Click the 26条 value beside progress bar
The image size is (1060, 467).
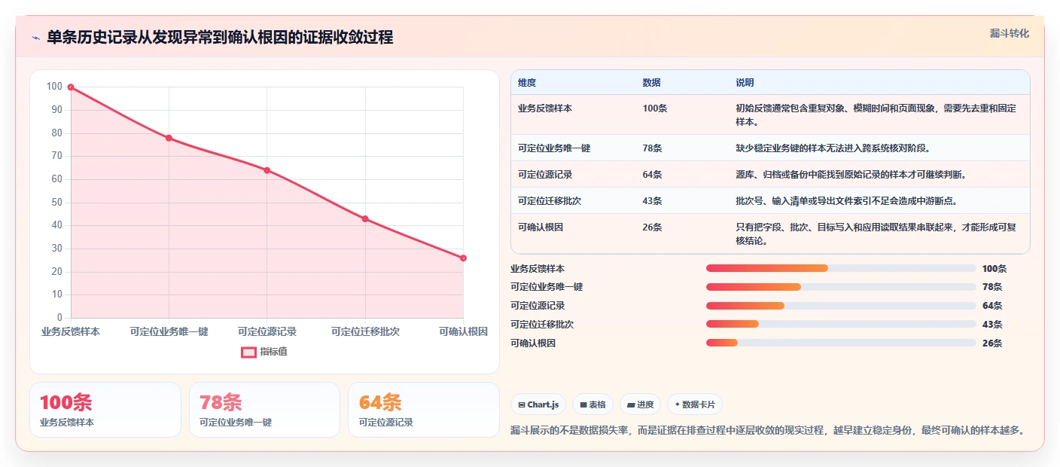click(992, 343)
